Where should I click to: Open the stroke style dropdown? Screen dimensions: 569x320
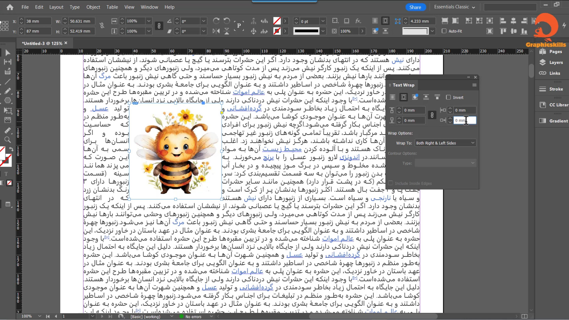coord(323,31)
